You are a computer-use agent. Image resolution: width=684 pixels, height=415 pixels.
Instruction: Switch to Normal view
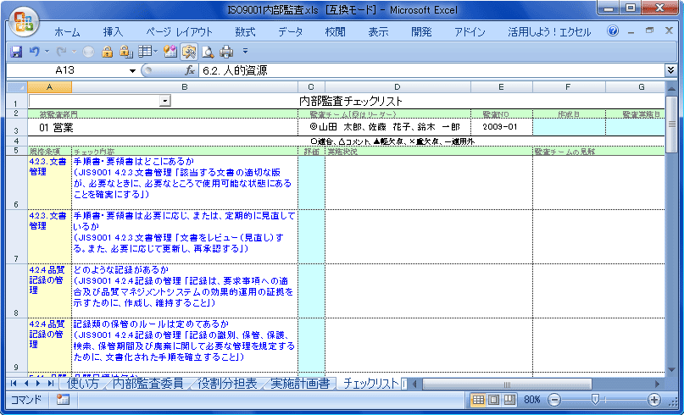[479, 400]
